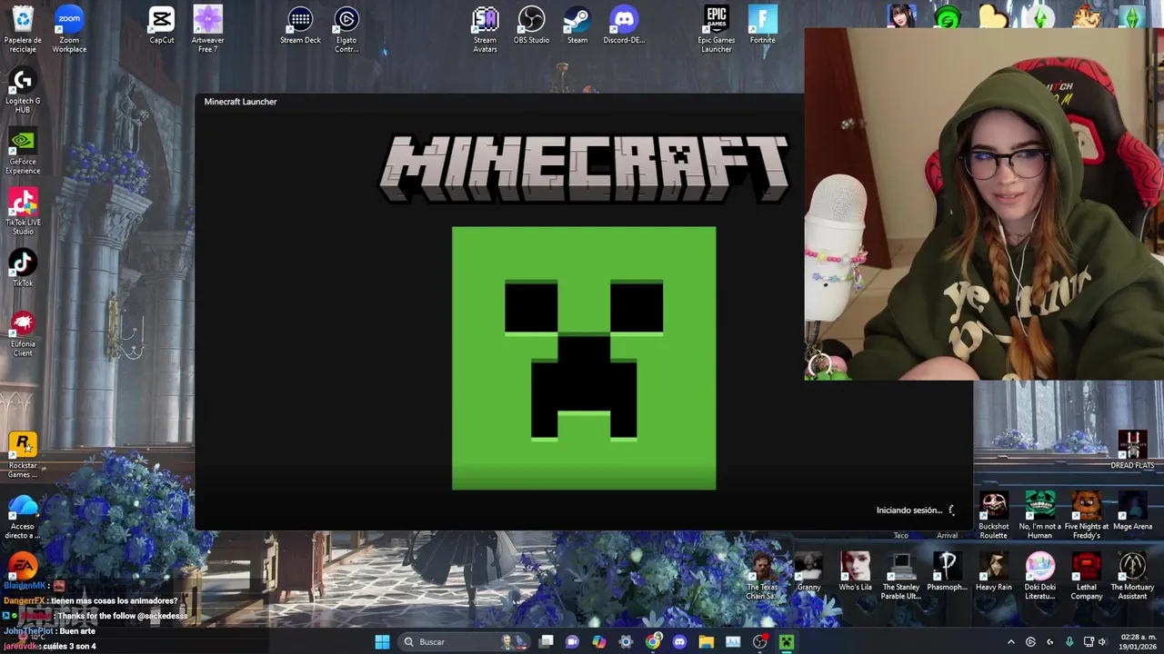Open the yellow heart desktop icon
Screen dimensions: 1164x654
coord(994,16)
